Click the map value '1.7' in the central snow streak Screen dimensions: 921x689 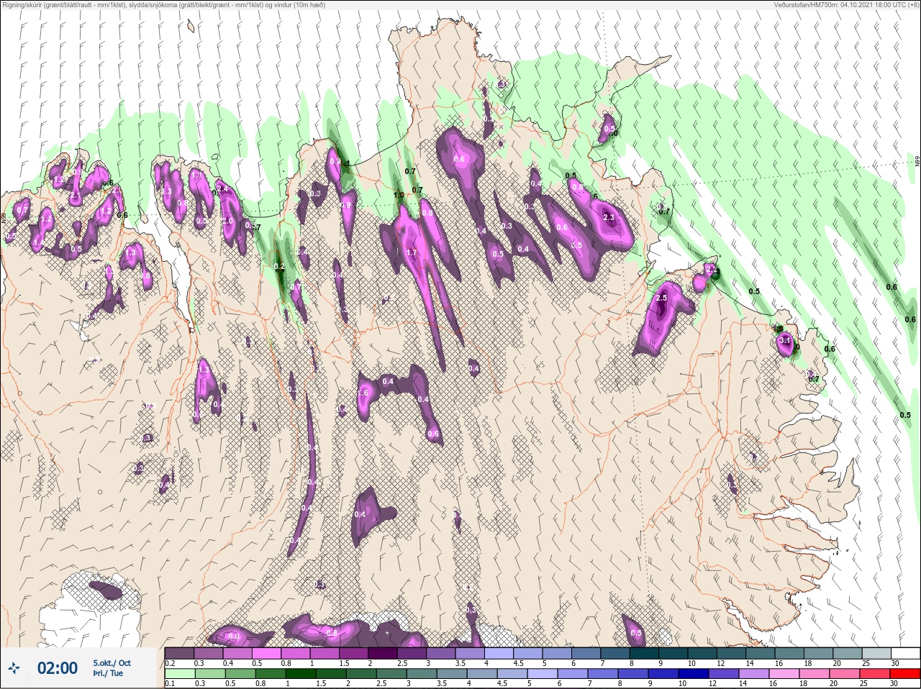pos(412,252)
